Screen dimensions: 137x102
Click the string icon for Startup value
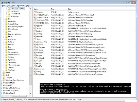(35, 71)
